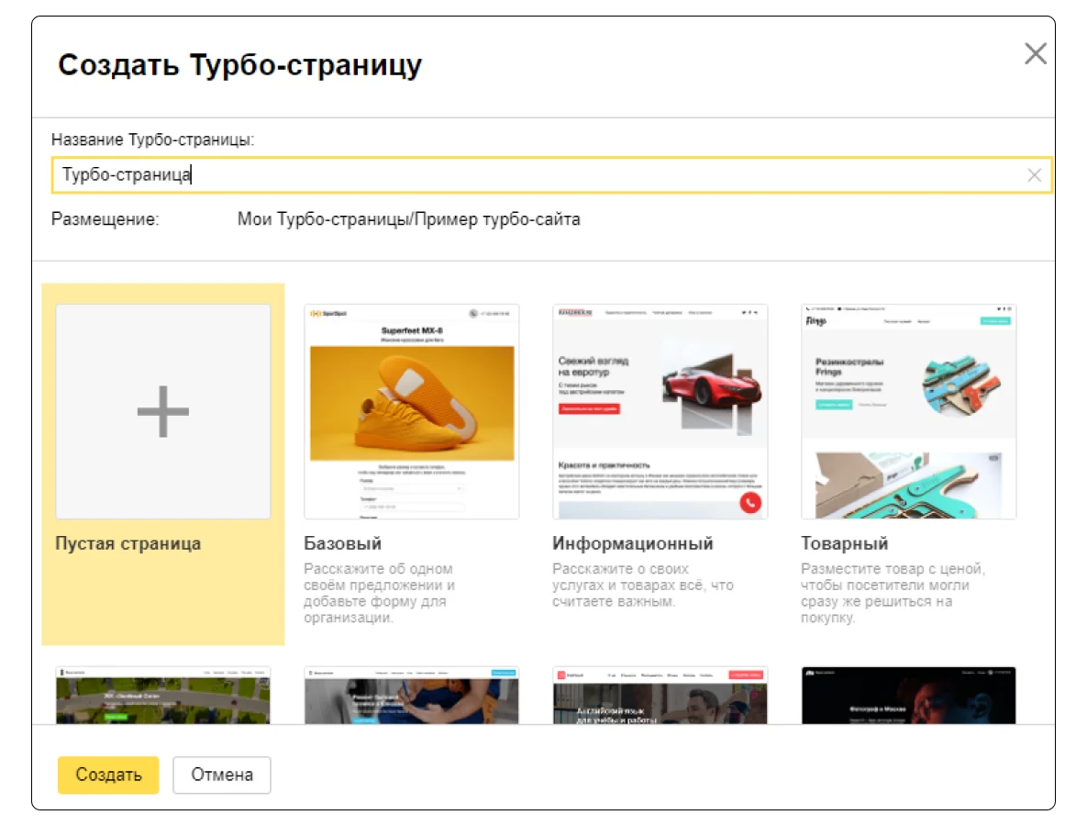Click the placement path Мои Турбо-страницы/Пример турбо-сайта

point(408,219)
